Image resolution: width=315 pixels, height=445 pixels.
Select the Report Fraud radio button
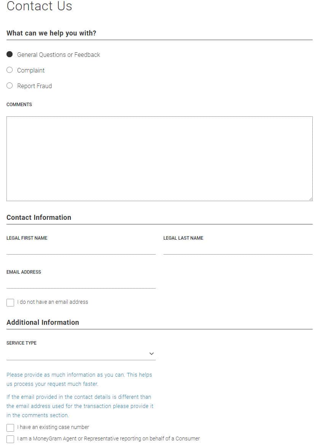click(10, 86)
